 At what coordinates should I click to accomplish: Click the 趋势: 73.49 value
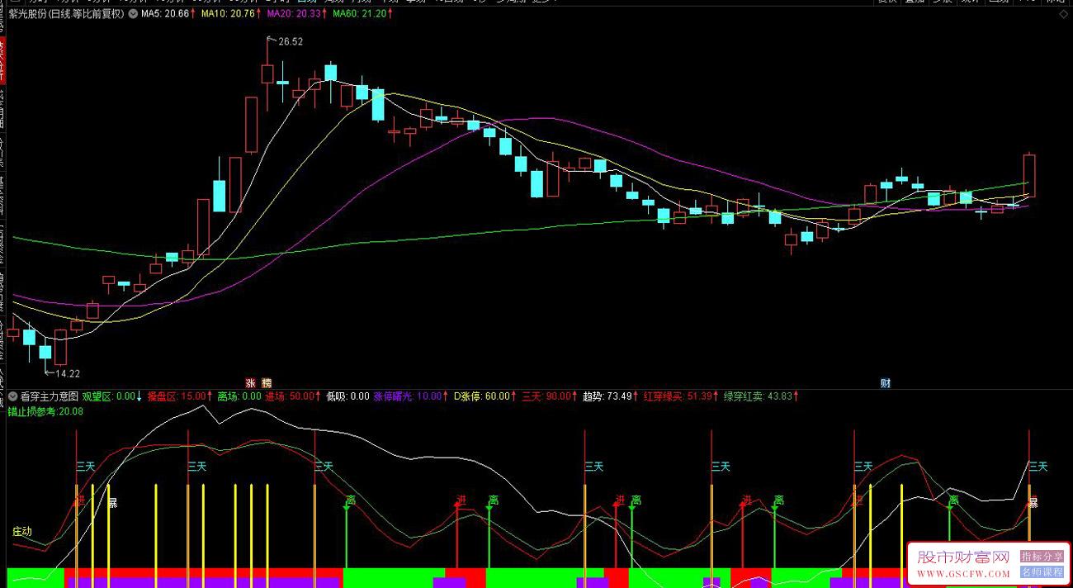610,396
